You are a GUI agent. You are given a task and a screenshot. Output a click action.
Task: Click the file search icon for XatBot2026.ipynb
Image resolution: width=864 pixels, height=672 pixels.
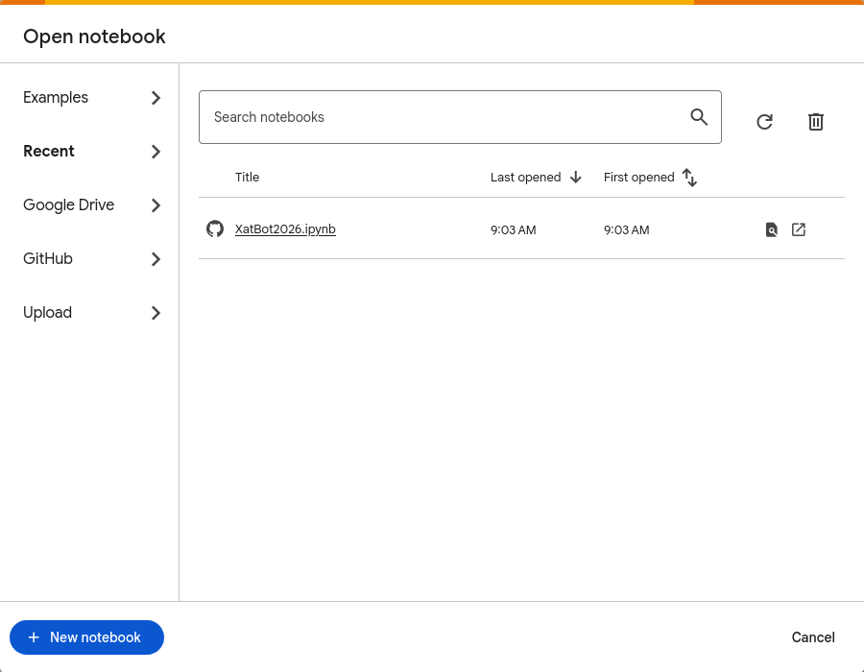point(771,229)
